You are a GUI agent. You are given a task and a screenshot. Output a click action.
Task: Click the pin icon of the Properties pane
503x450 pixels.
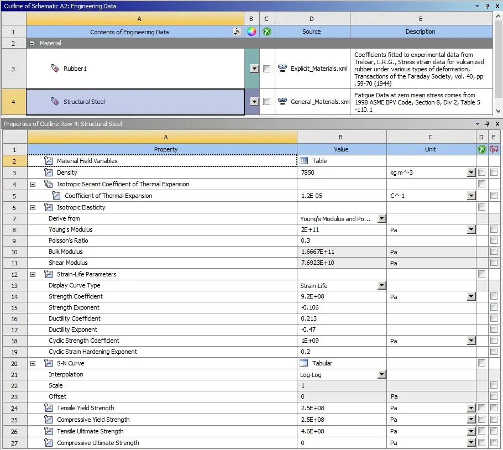488,124
